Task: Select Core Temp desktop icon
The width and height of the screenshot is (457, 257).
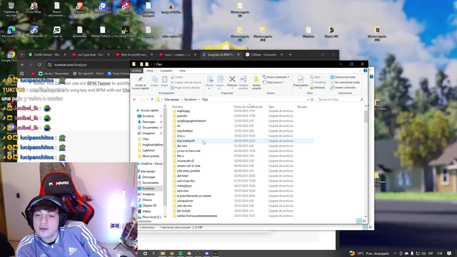Action: coord(34,8)
